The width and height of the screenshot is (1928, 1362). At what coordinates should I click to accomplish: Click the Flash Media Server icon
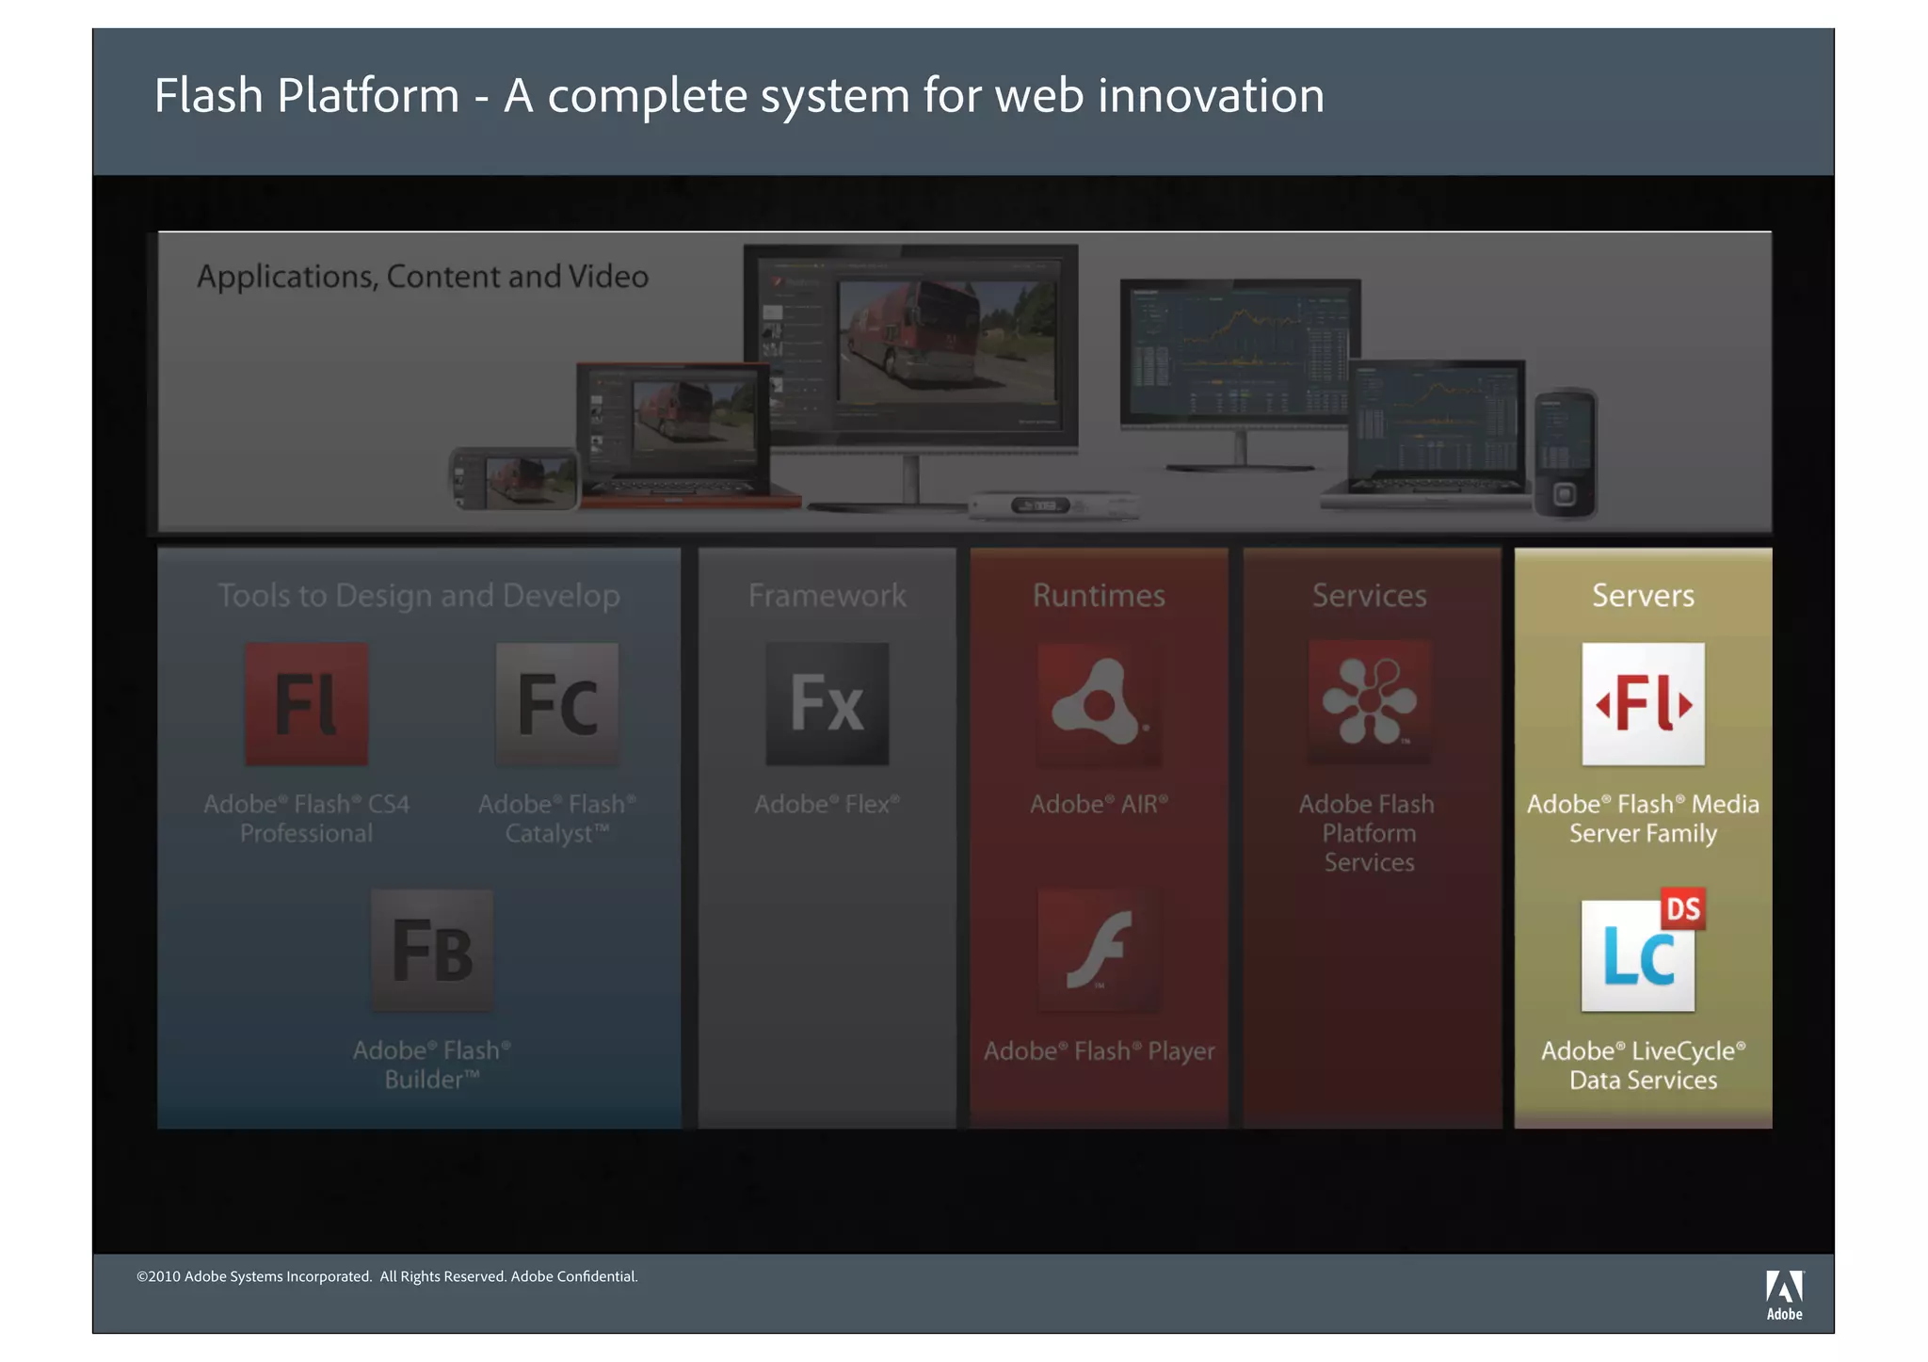(1643, 703)
